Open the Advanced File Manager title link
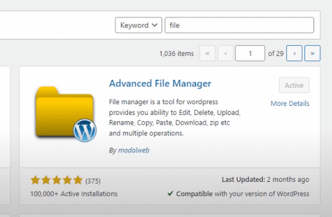Image resolution: width=332 pixels, height=217 pixels. (x=160, y=84)
